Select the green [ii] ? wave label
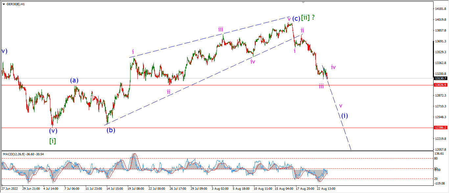 pyautogui.click(x=308, y=18)
